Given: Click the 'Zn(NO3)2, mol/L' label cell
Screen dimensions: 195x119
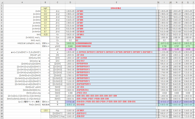Looking at the screenshot, I should pos(22,38).
